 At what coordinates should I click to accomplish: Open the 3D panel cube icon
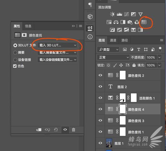pos(90,17)
